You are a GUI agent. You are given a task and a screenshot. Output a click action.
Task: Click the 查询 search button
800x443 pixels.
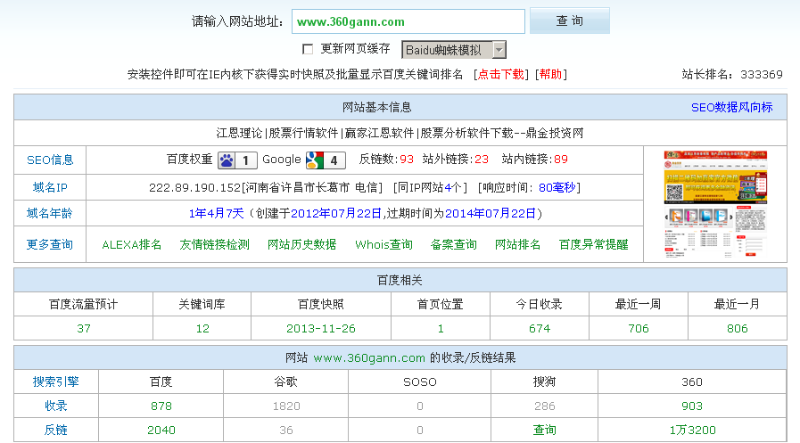569,21
